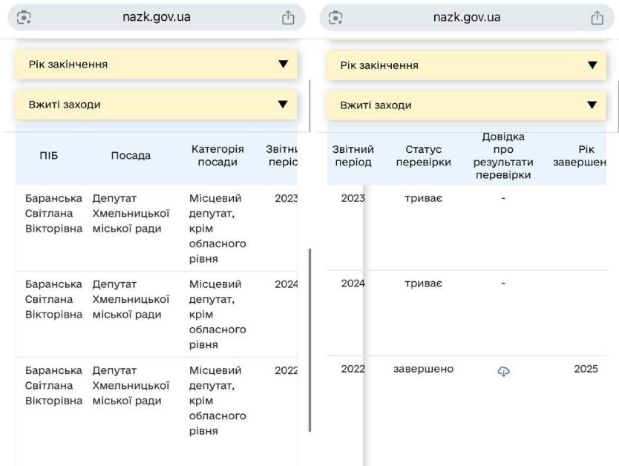Image resolution: width=619 pixels, height=466 pixels.
Task: Click 'Звітний період' header in right table
Action: [x=353, y=156]
